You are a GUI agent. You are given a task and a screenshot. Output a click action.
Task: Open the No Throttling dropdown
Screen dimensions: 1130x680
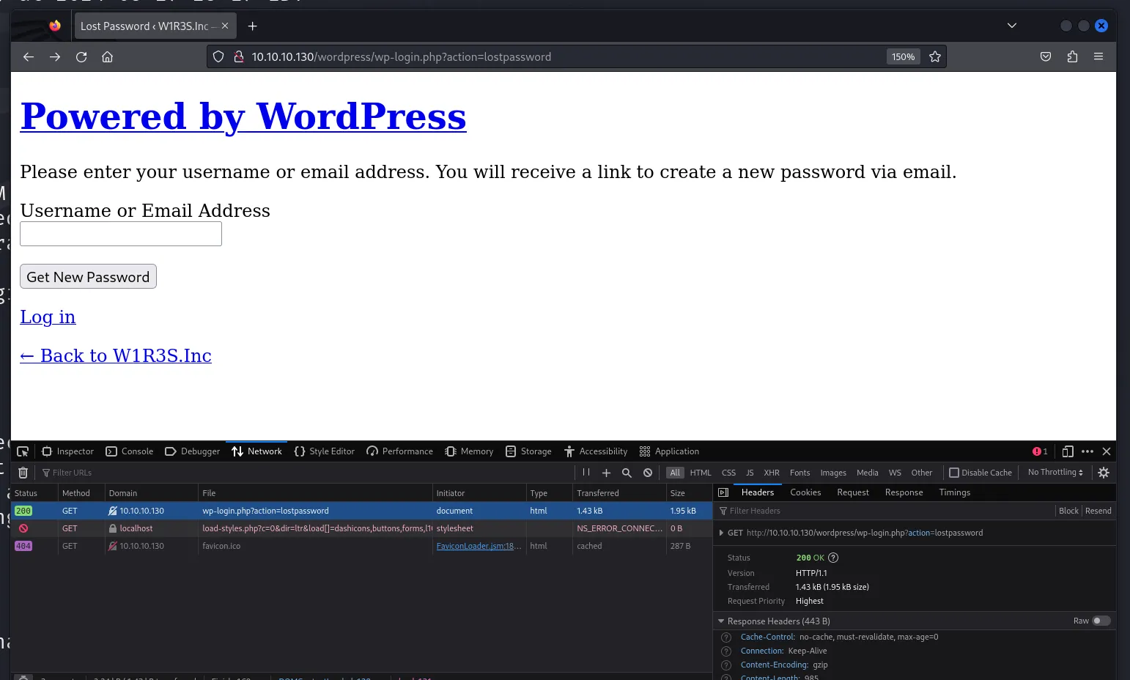[x=1055, y=473]
